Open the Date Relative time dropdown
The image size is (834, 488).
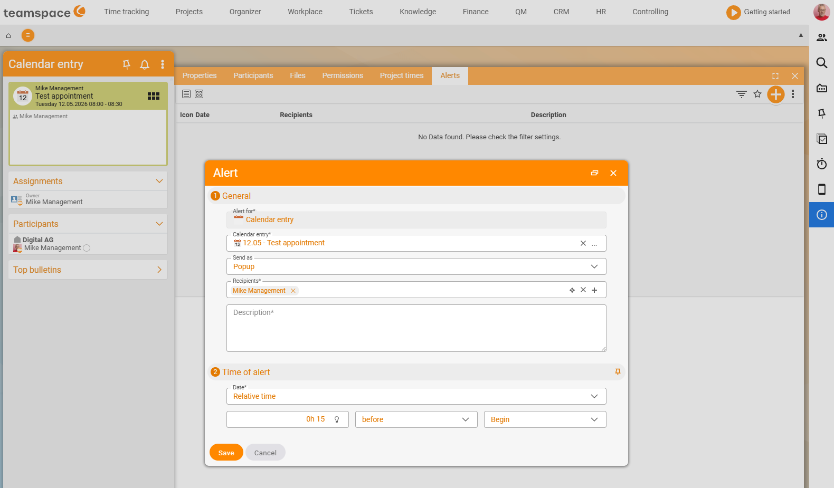coord(416,396)
